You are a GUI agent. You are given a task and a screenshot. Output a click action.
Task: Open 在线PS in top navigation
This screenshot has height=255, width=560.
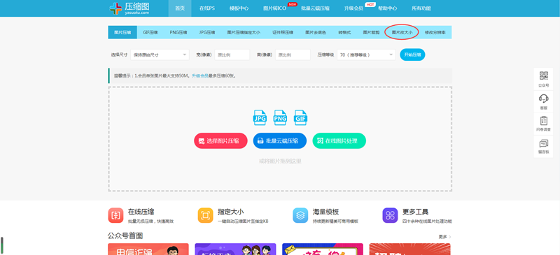click(x=206, y=8)
